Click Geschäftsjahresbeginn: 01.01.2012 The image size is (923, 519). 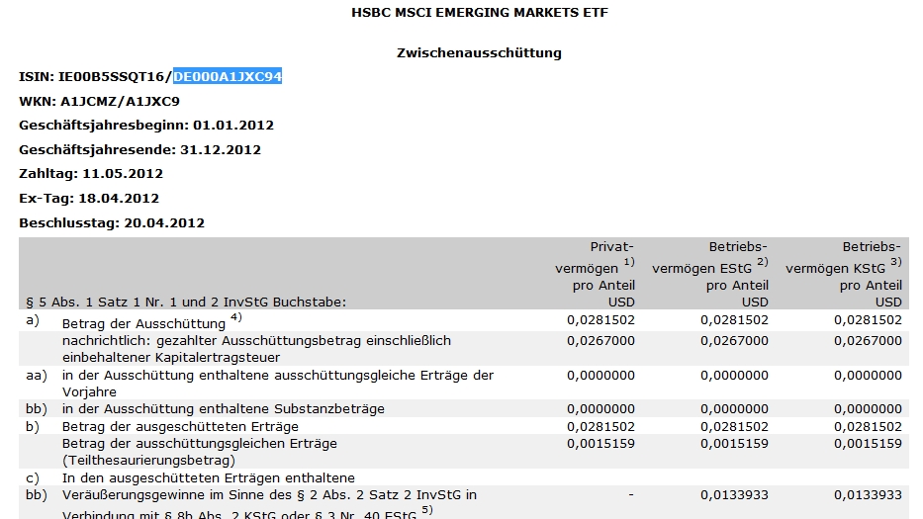coord(146,126)
